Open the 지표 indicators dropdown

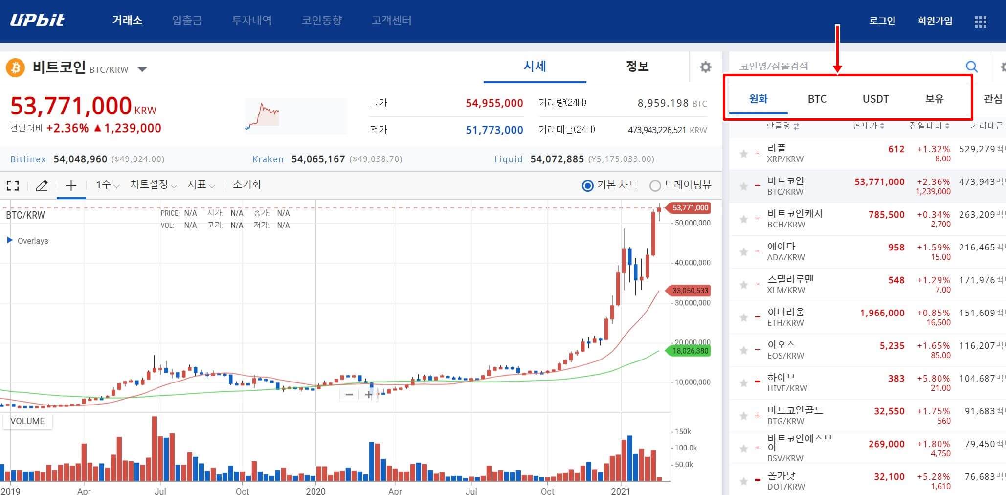coord(201,185)
